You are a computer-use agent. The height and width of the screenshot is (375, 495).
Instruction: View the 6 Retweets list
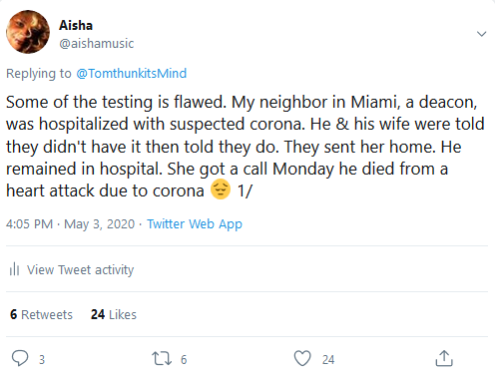coord(41,314)
